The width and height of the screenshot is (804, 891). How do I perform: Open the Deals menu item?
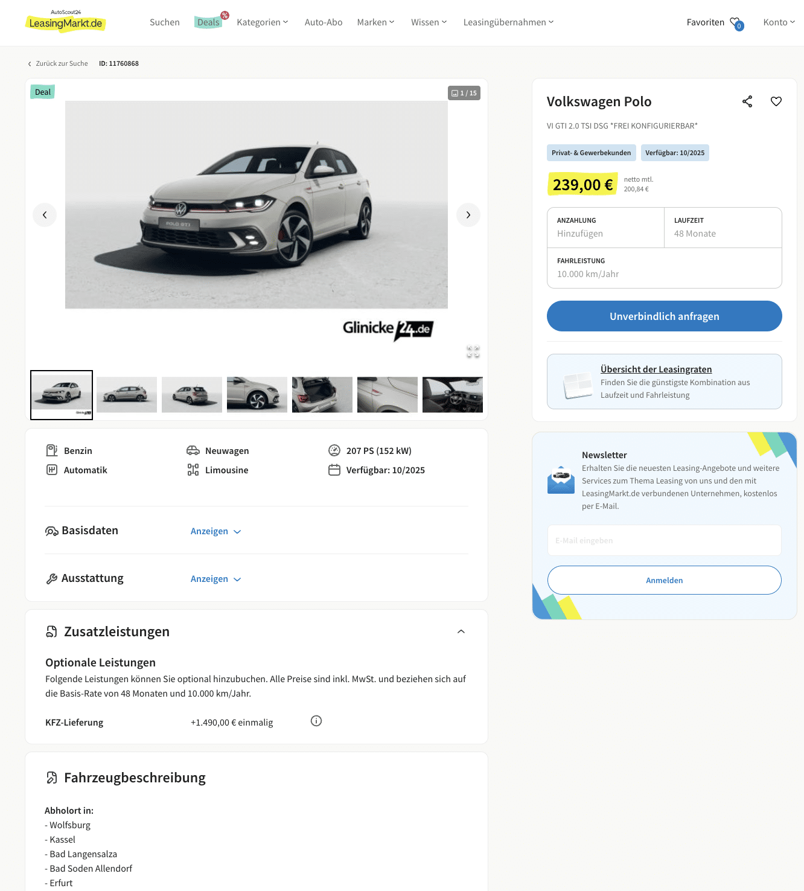tap(209, 22)
